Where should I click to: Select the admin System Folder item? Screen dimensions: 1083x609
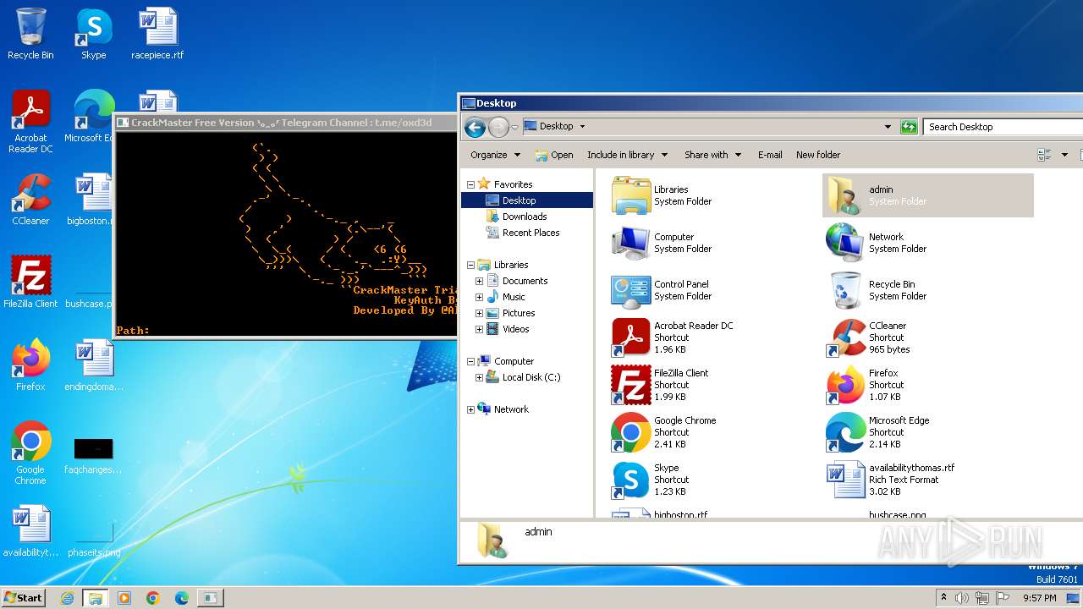928,195
